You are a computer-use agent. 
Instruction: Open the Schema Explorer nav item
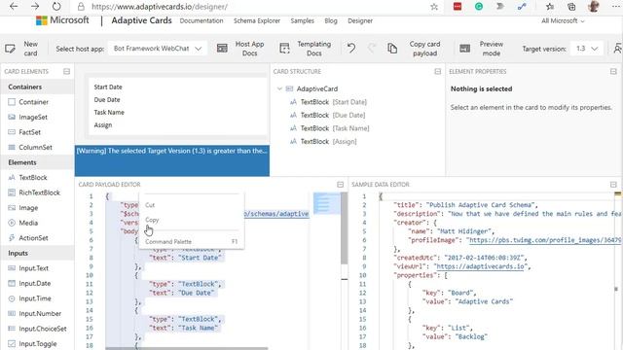coord(257,20)
